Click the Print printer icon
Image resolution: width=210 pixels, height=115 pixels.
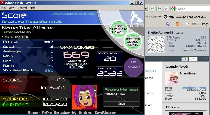point(194,24)
